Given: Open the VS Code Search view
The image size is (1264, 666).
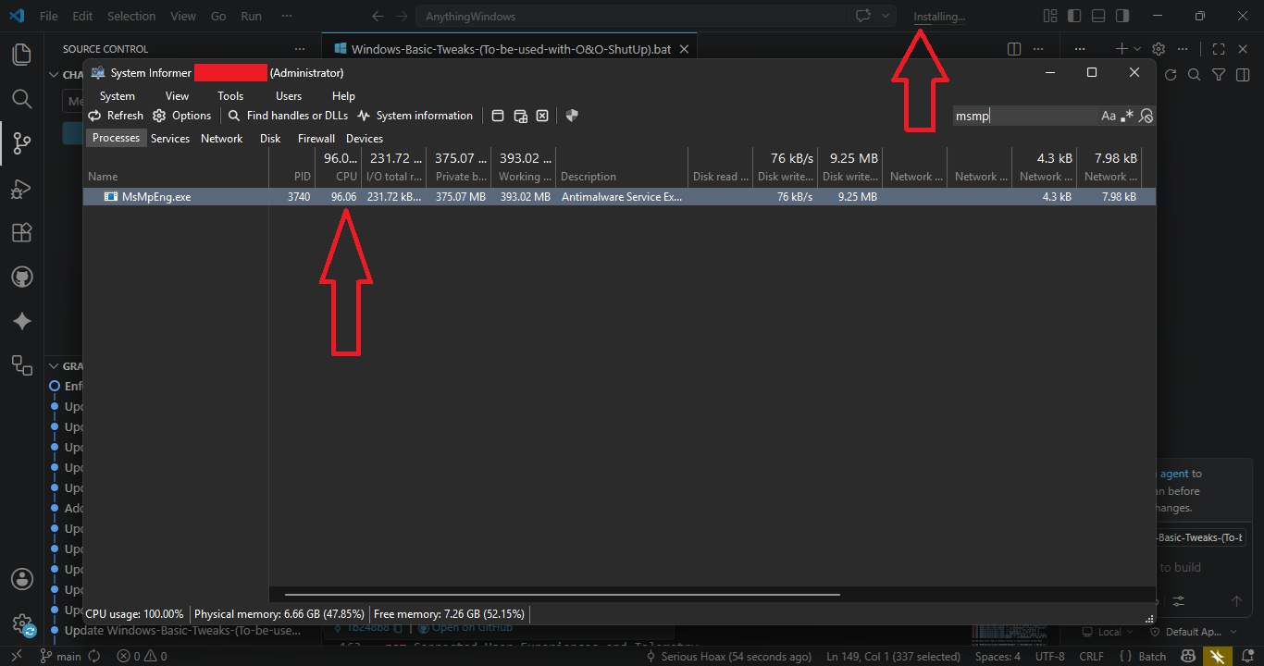Looking at the screenshot, I should point(21,98).
